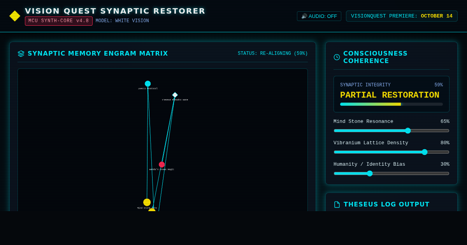This screenshot has width=467, height=245.
Task: Adjust the Mind Stone Resonance slider
Action: coord(392,131)
